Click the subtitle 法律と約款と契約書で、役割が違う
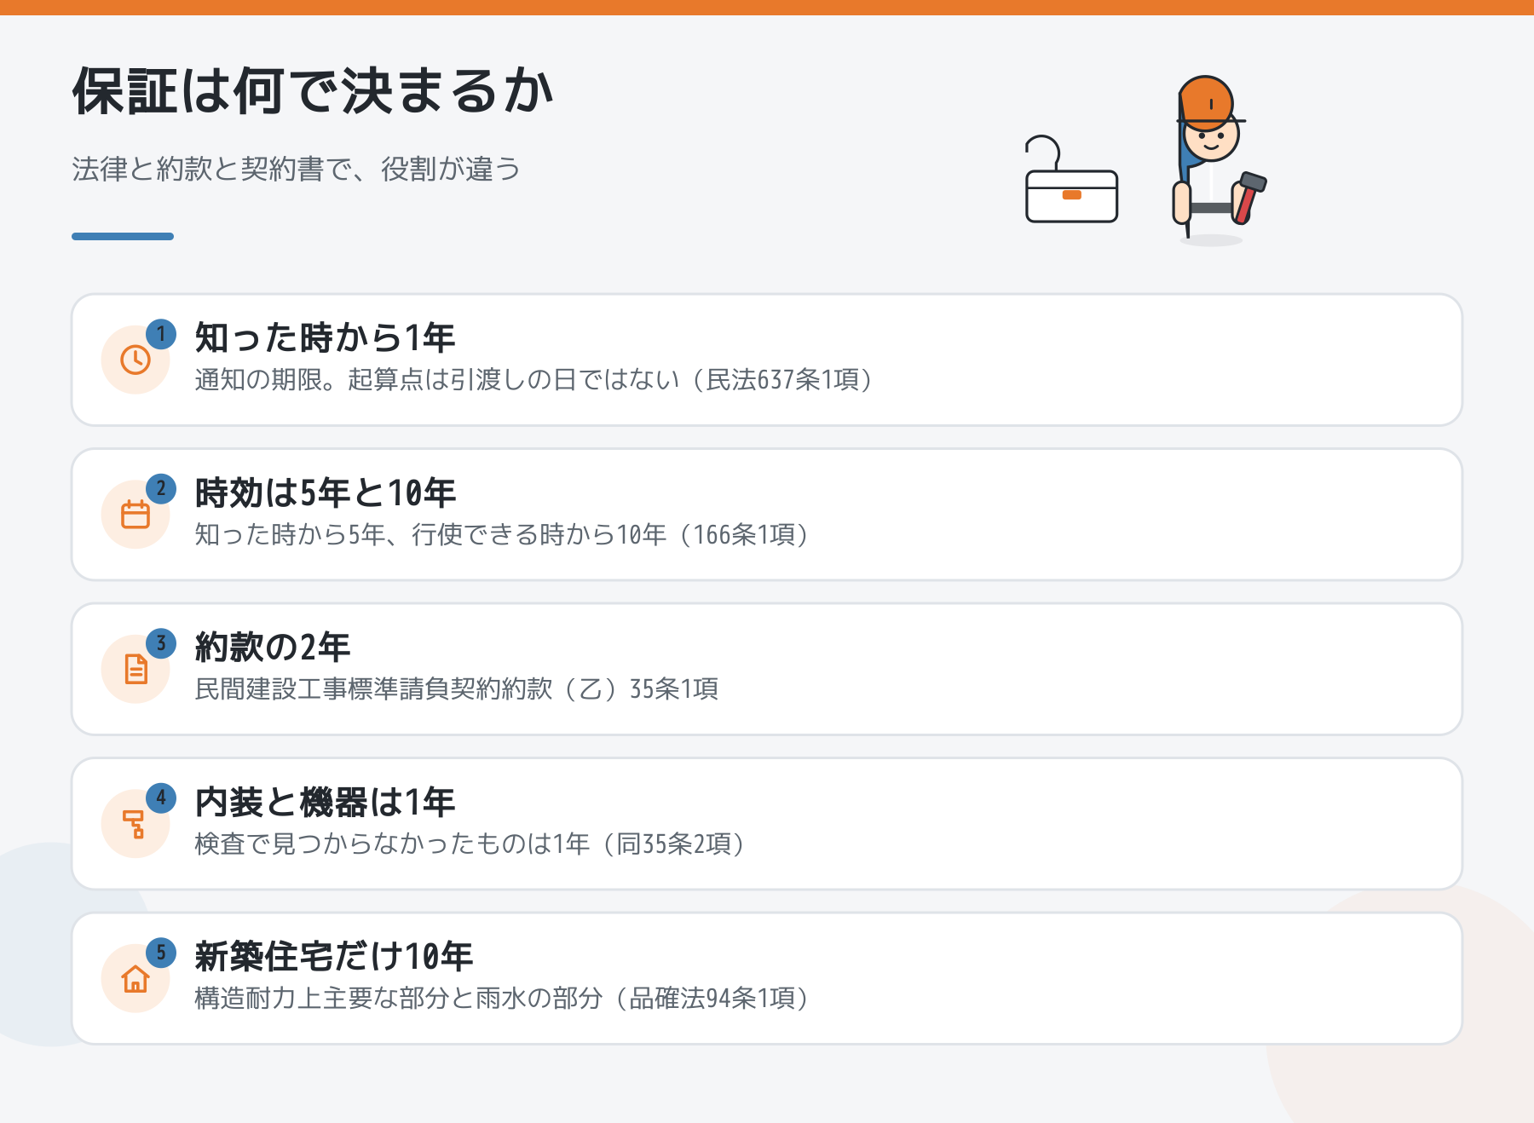The image size is (1534, 1123). tap(296, 169)
